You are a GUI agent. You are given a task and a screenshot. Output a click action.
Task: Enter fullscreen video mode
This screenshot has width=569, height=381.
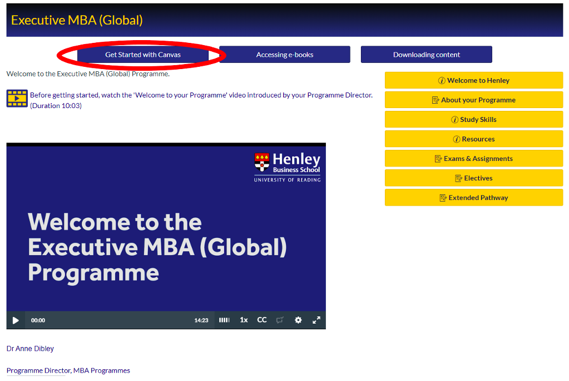pos(316,320)
